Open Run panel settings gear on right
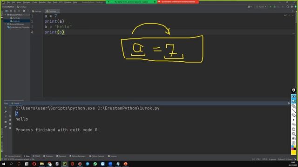Image resolution: width=298 pixels, height=167 pixels. click(289, 103)
